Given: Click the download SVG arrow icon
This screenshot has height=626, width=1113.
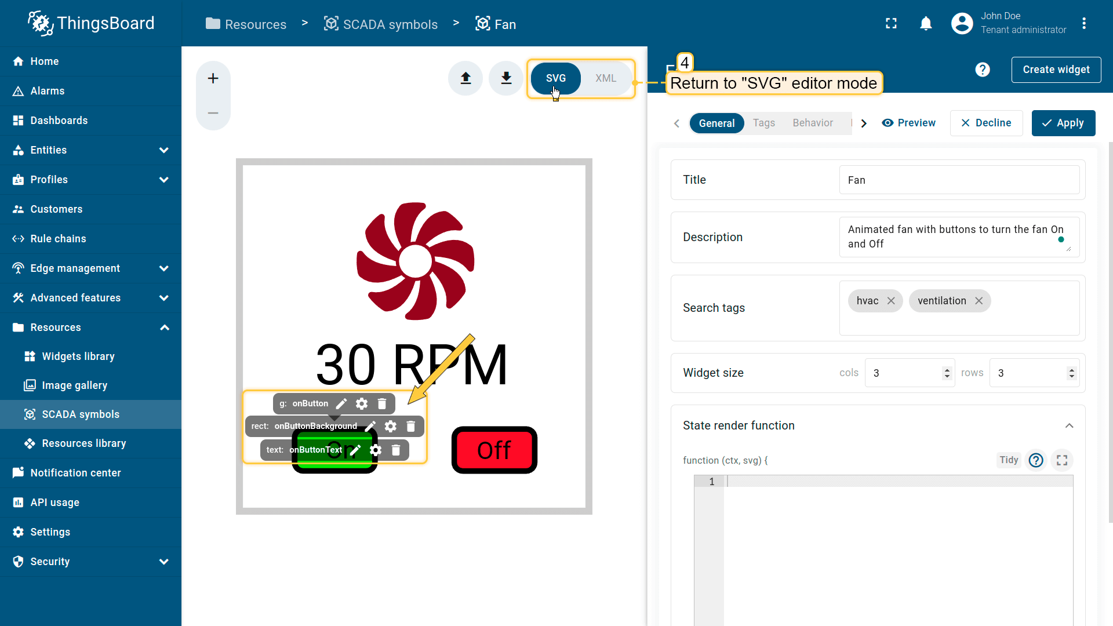Looking at the screenshot, I should click(506, 78).
